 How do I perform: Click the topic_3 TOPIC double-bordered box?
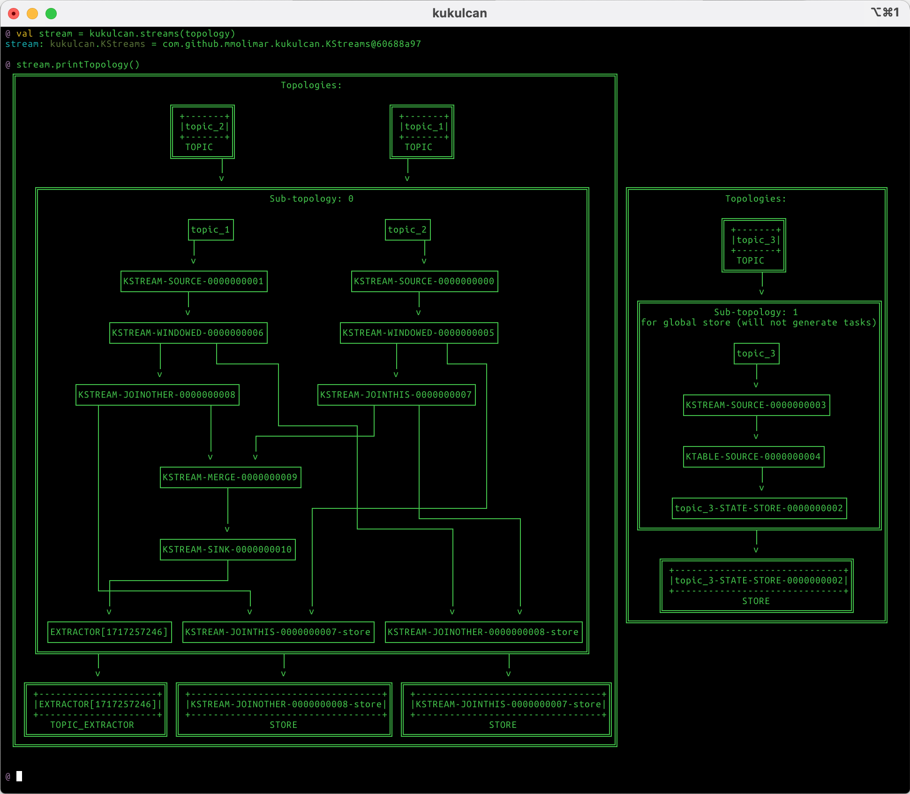tap(753, 245)
